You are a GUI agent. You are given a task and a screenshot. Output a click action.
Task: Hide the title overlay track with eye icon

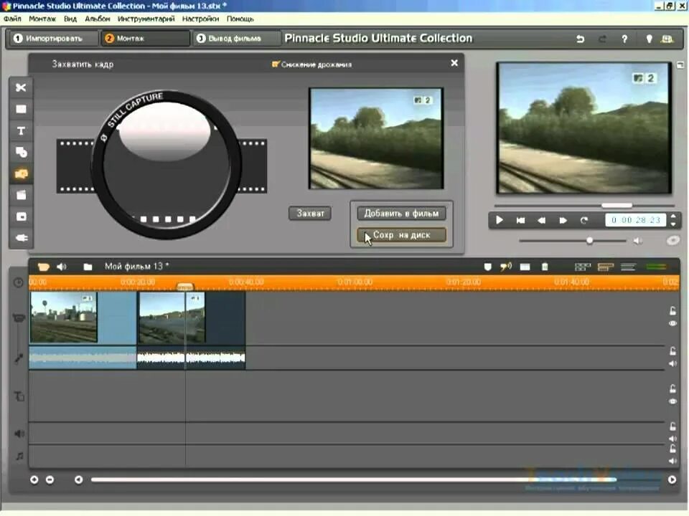672,401
